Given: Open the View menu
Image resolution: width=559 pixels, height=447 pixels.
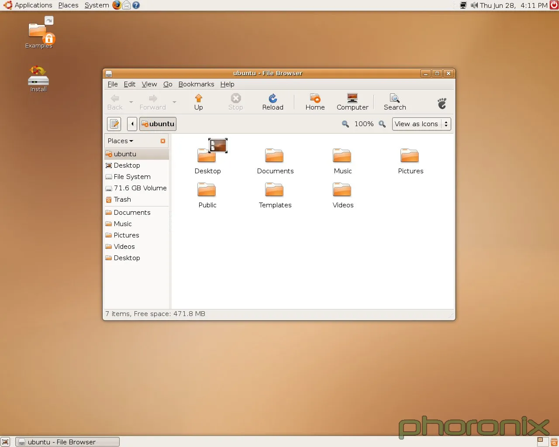Looking at the screenshot, I should 149,84.
